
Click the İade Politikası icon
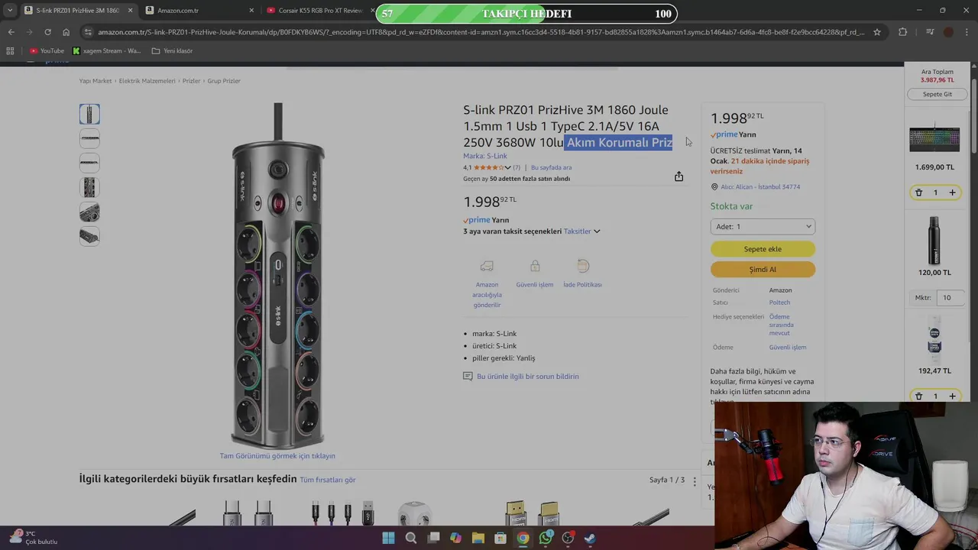(583, 267)
